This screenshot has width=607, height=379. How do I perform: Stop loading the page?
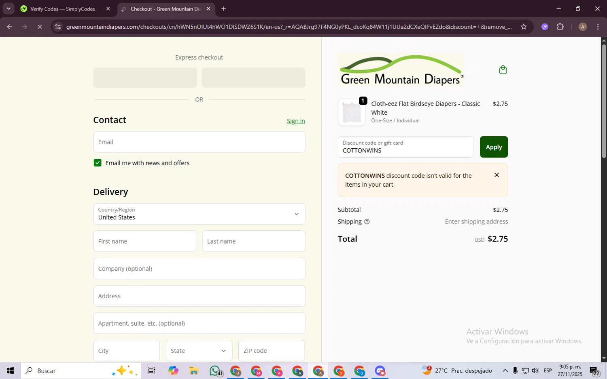pos(40,27)
